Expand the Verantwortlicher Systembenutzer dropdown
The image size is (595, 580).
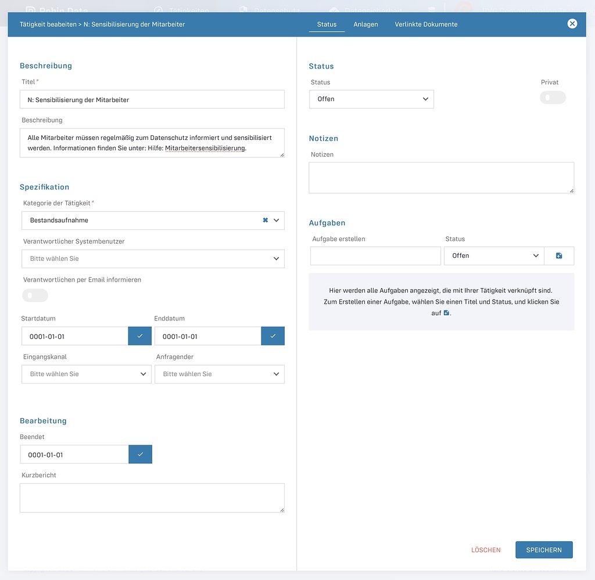coord(153,259)
